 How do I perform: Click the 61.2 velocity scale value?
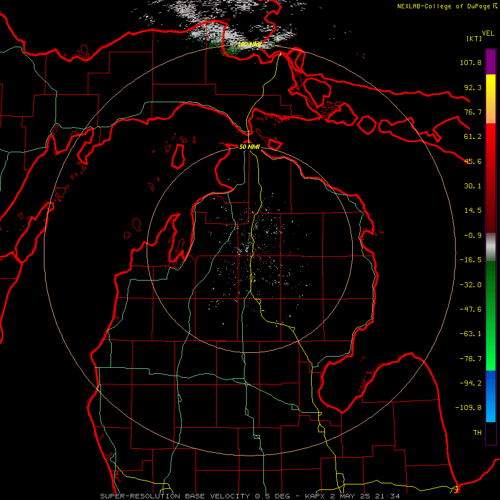click(x=473, y=137)
